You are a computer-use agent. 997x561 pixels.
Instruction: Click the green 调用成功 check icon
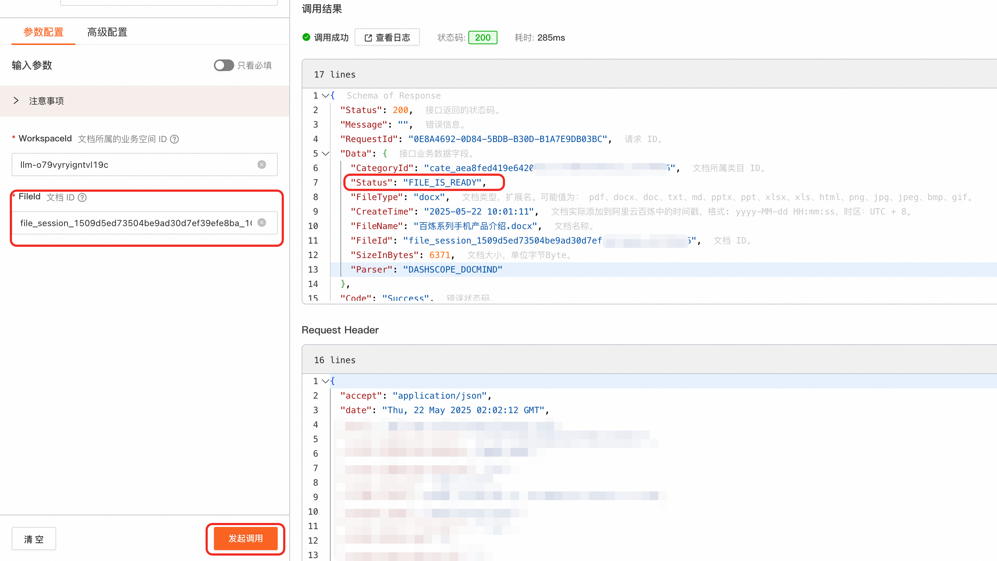point(306,37)
